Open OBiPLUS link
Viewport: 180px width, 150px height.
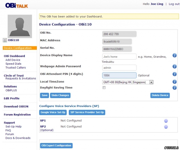[x=11, y=90]
